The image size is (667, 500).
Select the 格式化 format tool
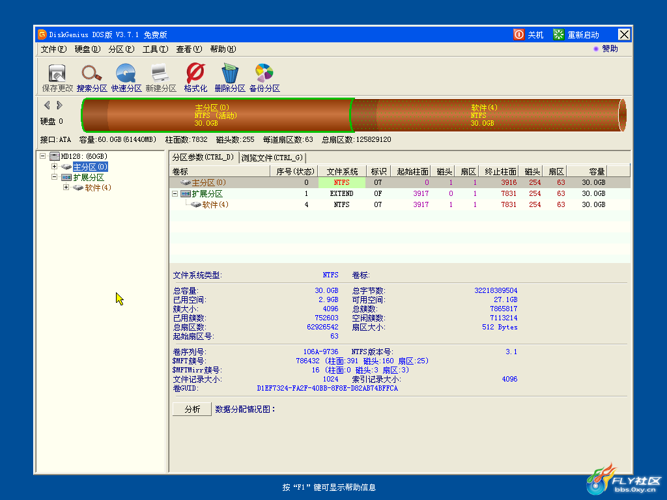pyautogui.click(x=195, y=73)
